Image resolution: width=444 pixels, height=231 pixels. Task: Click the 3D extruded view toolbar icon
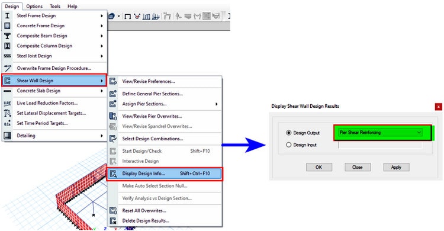point(111,17)
